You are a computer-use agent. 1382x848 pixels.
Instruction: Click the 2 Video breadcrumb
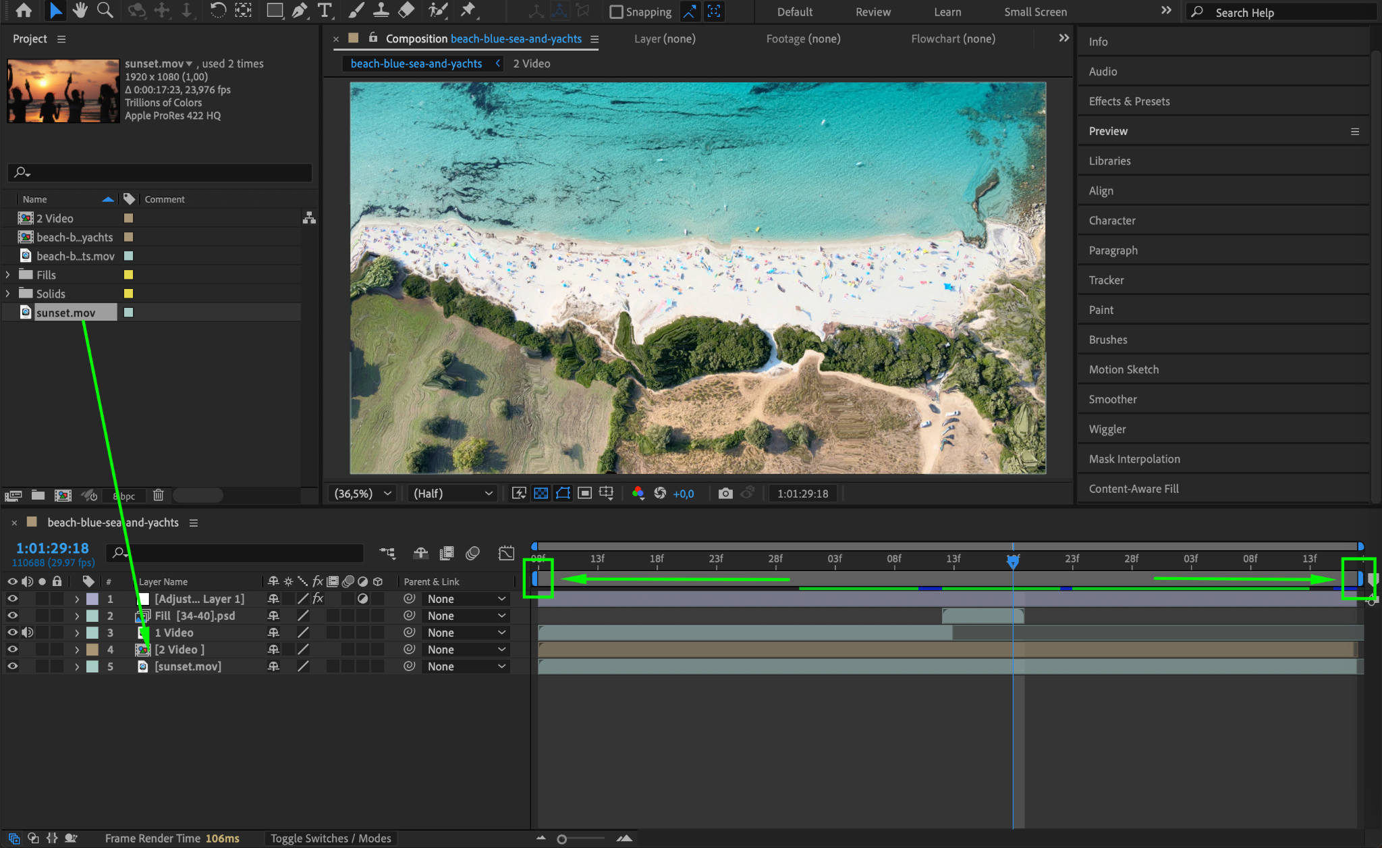(x=532, y=63)
